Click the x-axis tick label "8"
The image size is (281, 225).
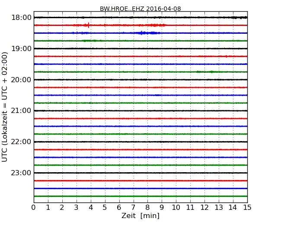[x=147, y=208]
